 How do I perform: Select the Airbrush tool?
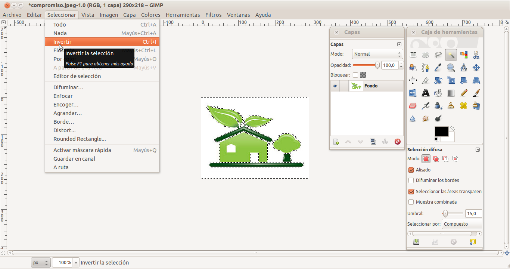pyautogui.click(x=426, y=106)
